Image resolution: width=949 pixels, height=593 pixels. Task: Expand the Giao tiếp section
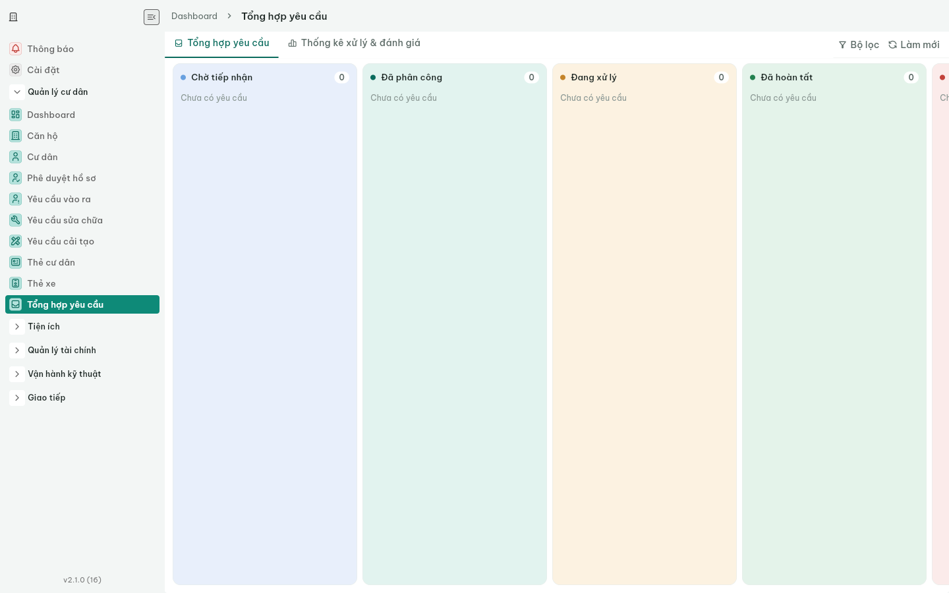[17, 398]
